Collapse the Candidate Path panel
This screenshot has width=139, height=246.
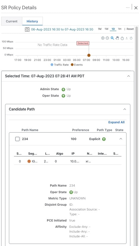click(125, 109)
